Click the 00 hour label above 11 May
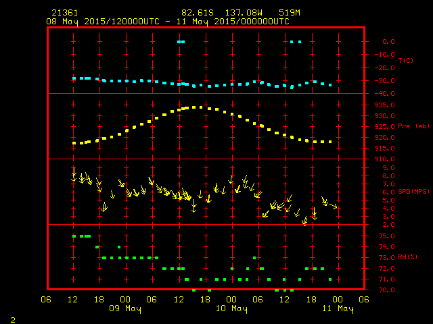Viewport: 433px width, 324px height. pyautogui.click(x=338, y=300)
